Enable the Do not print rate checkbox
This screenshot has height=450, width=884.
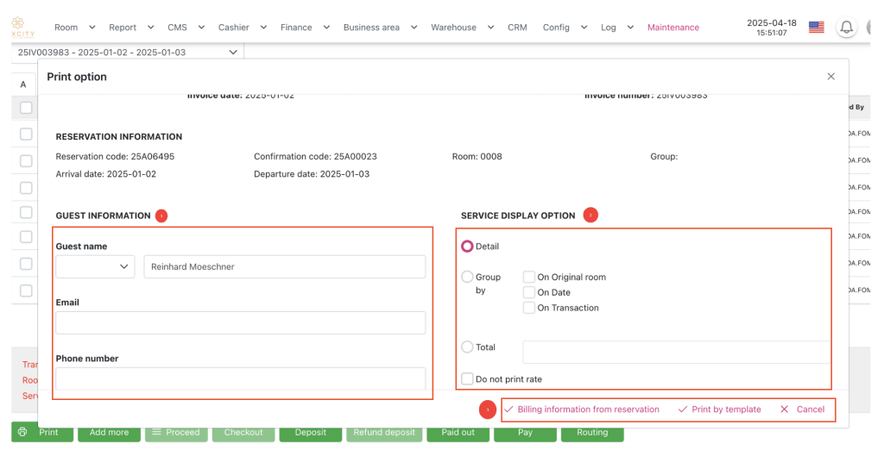tap(467, 379)
